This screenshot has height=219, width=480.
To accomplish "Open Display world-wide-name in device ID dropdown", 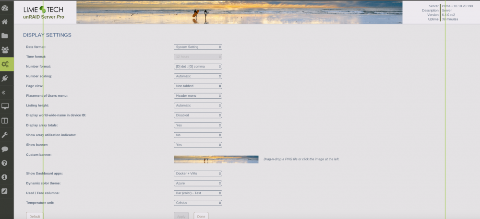I will tap(198, 115).
